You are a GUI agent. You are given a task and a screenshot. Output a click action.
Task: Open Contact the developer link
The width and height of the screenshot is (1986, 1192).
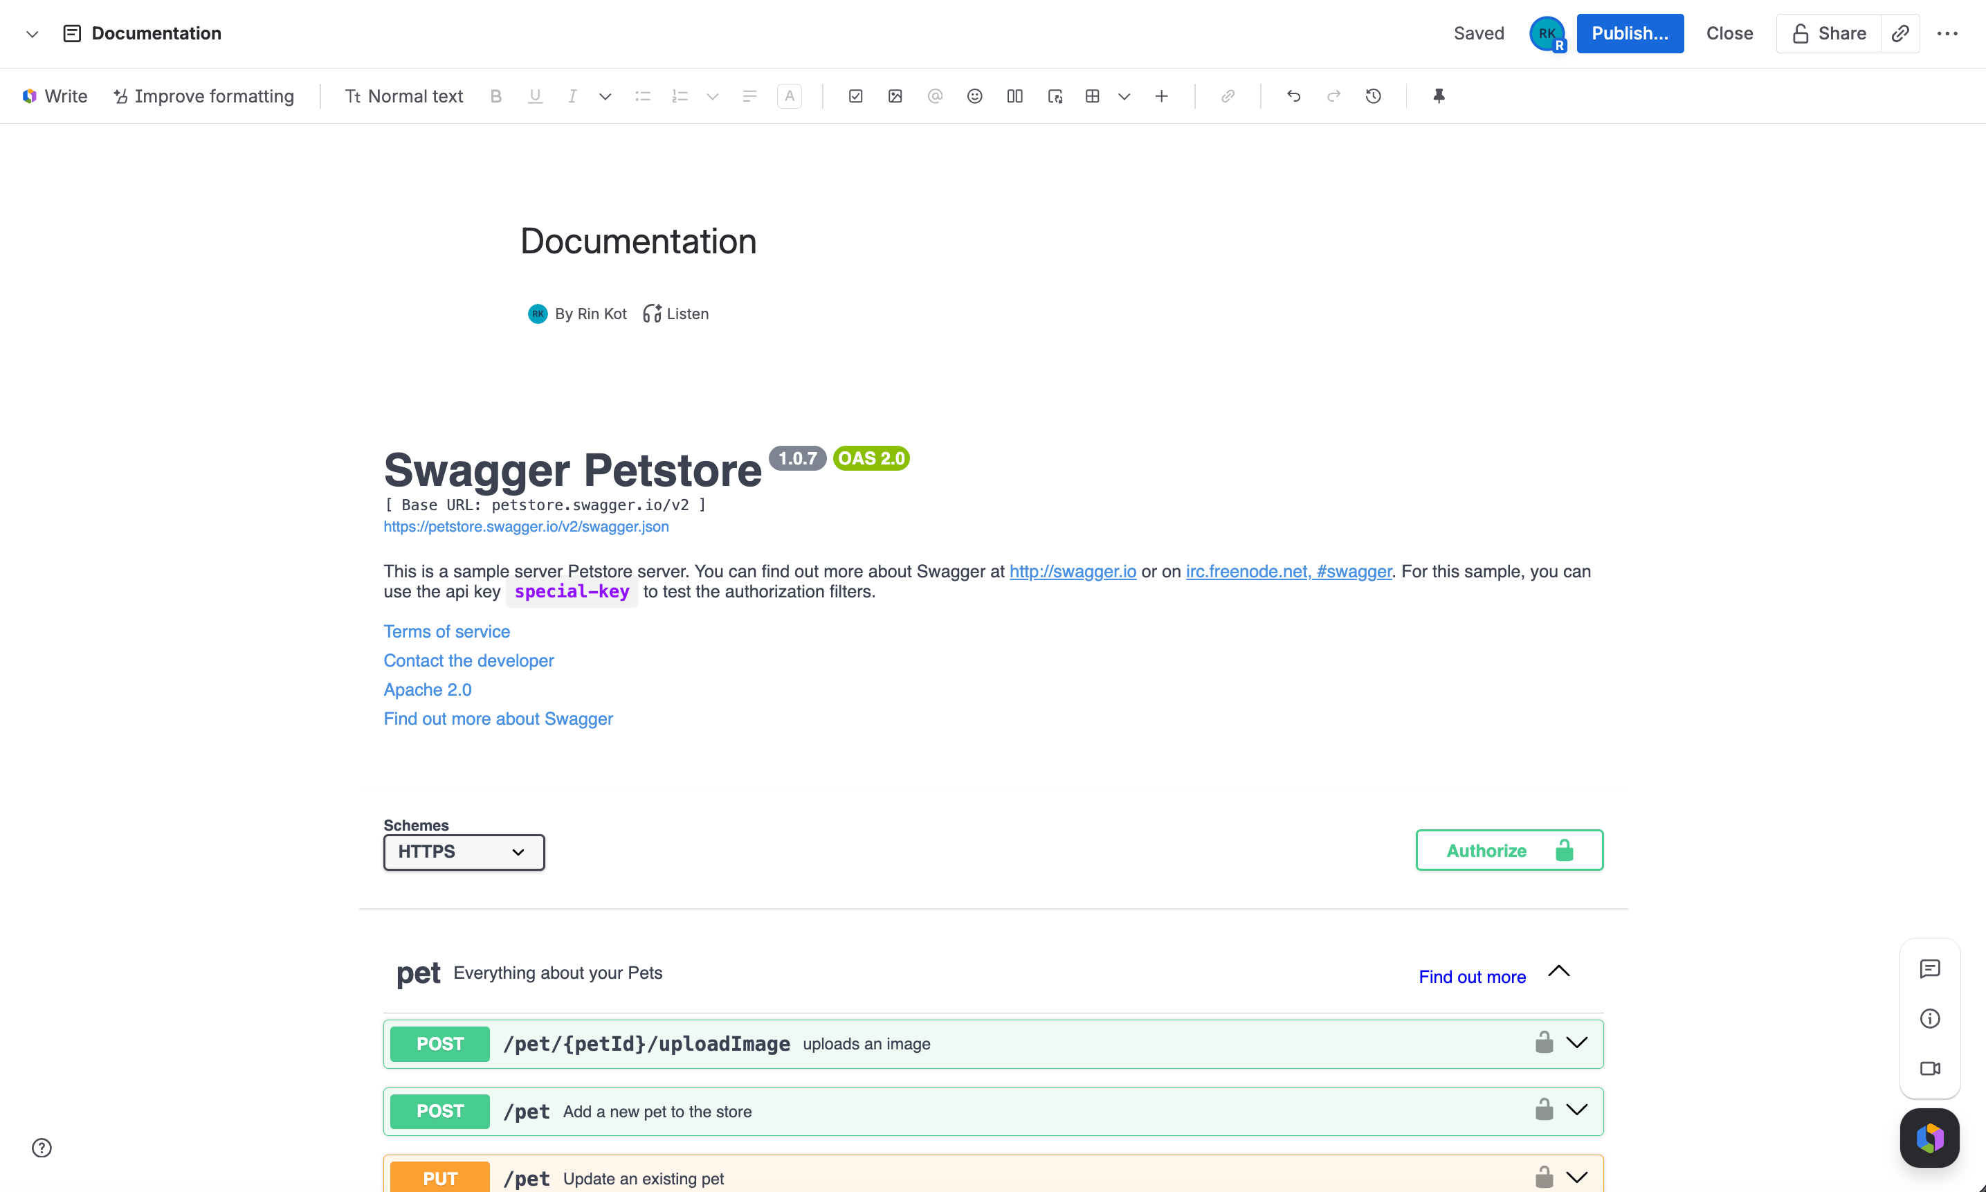(468, 661)
